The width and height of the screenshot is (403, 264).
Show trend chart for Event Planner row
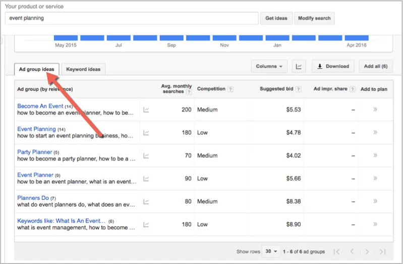[x=146, y=179]
